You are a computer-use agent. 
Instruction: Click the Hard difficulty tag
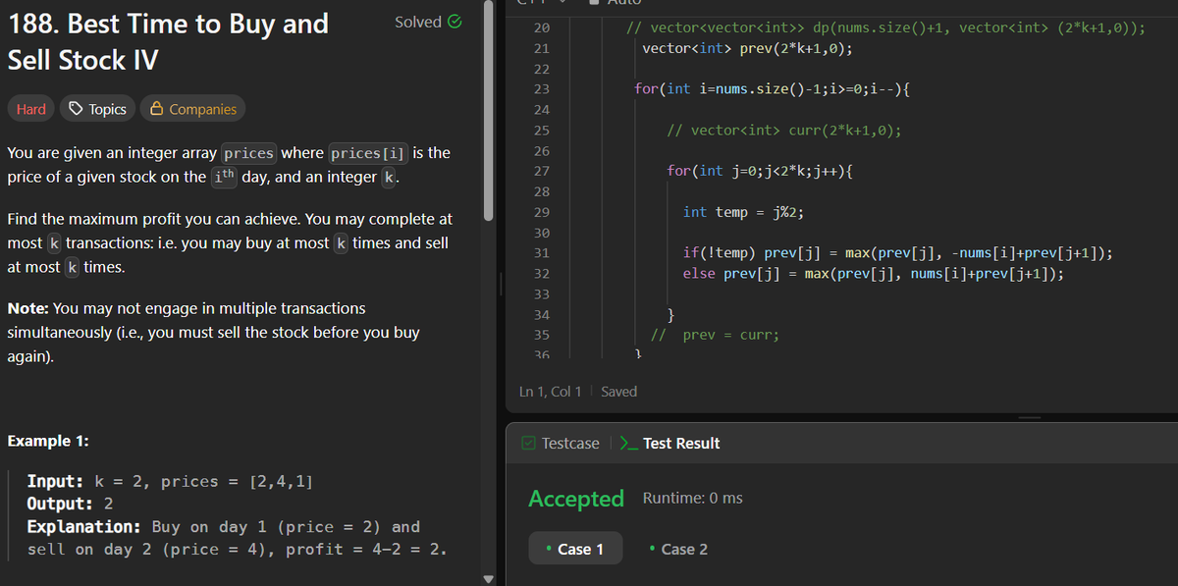[30, 109]
